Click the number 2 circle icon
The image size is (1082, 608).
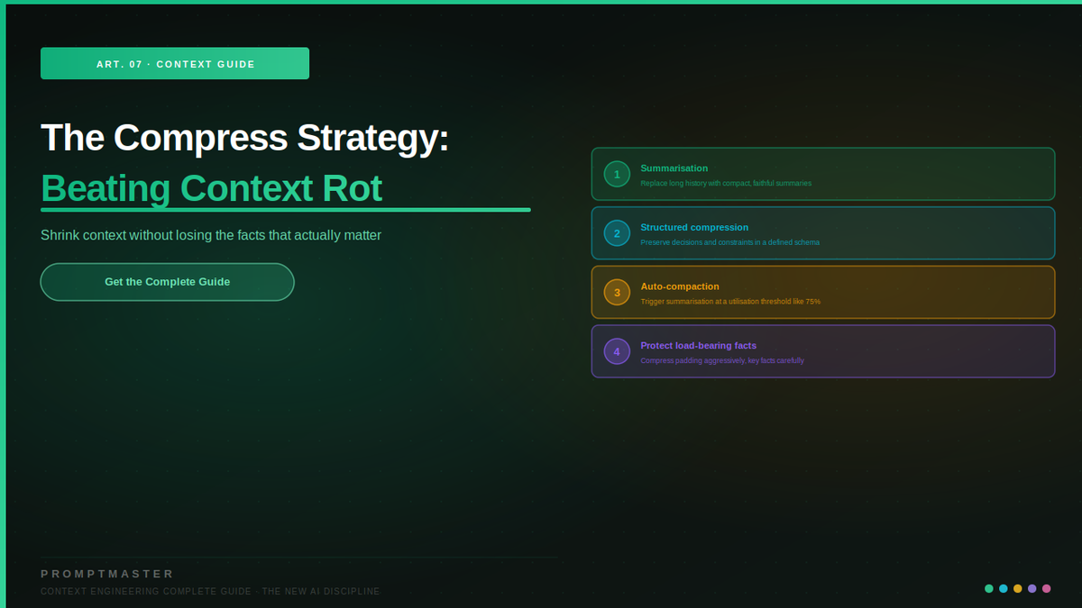pos(617,233)
